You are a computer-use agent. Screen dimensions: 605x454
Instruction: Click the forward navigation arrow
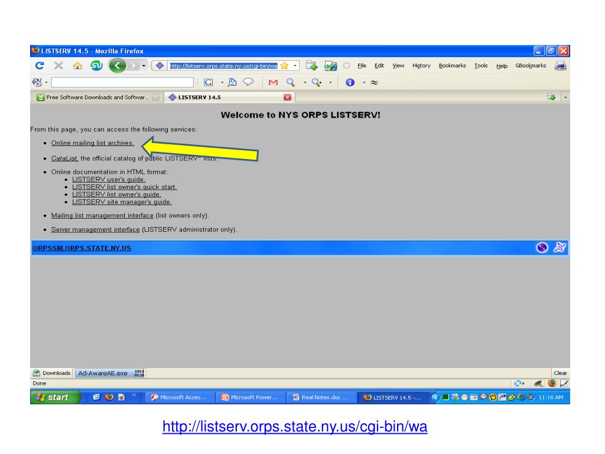(133, 66)
